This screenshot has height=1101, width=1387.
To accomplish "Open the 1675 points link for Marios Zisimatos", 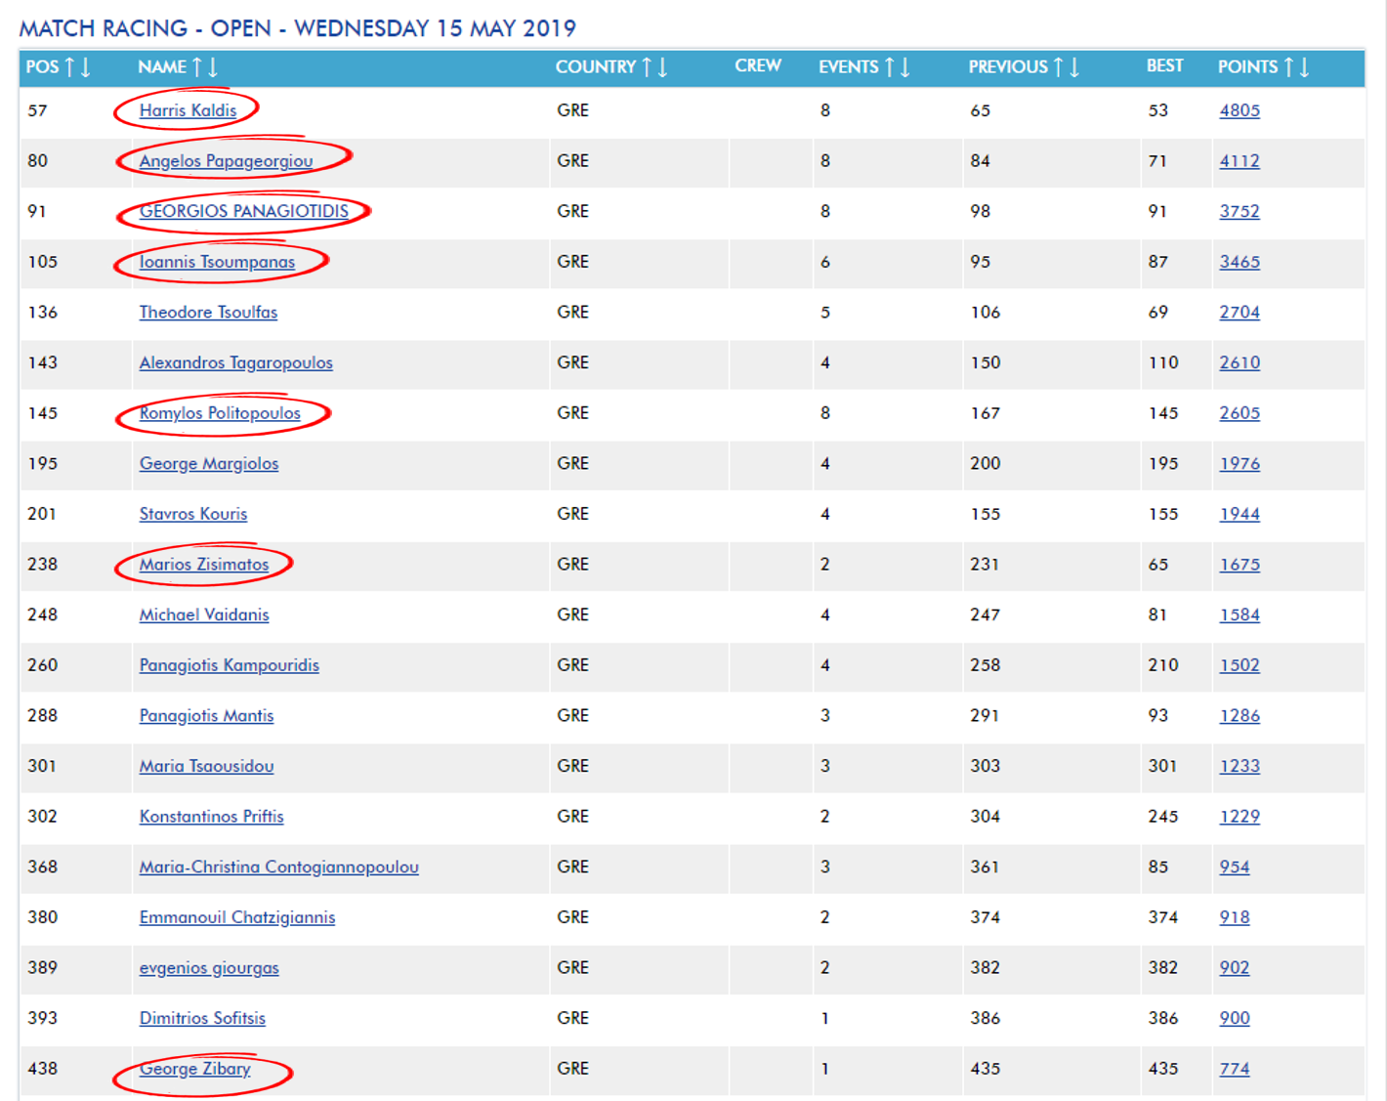I will click(1239, 565).
